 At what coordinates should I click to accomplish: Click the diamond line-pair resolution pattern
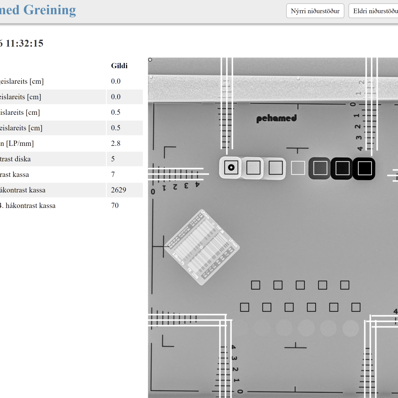pyautogui.click(x=201, y=247)
